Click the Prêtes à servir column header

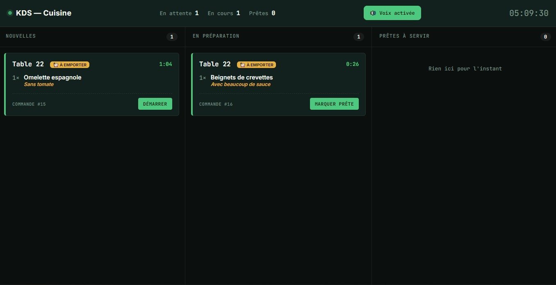pos(404,36)
